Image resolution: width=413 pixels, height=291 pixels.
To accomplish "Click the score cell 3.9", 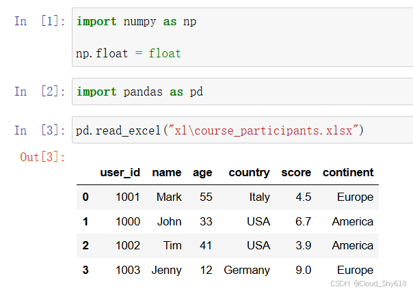I will click(x=304, y=245).
